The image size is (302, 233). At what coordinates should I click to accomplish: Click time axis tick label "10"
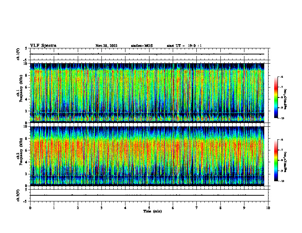pos(268,208)
